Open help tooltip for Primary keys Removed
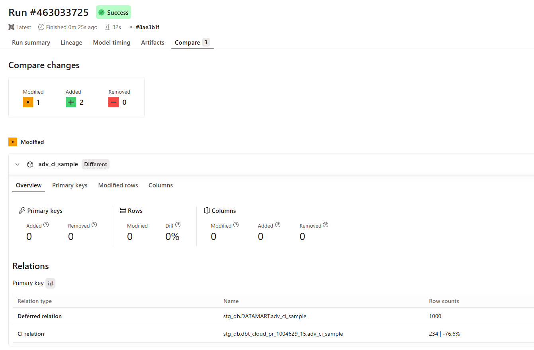Image resolution: width=534 pixels, height=350 pixels. 94,225
